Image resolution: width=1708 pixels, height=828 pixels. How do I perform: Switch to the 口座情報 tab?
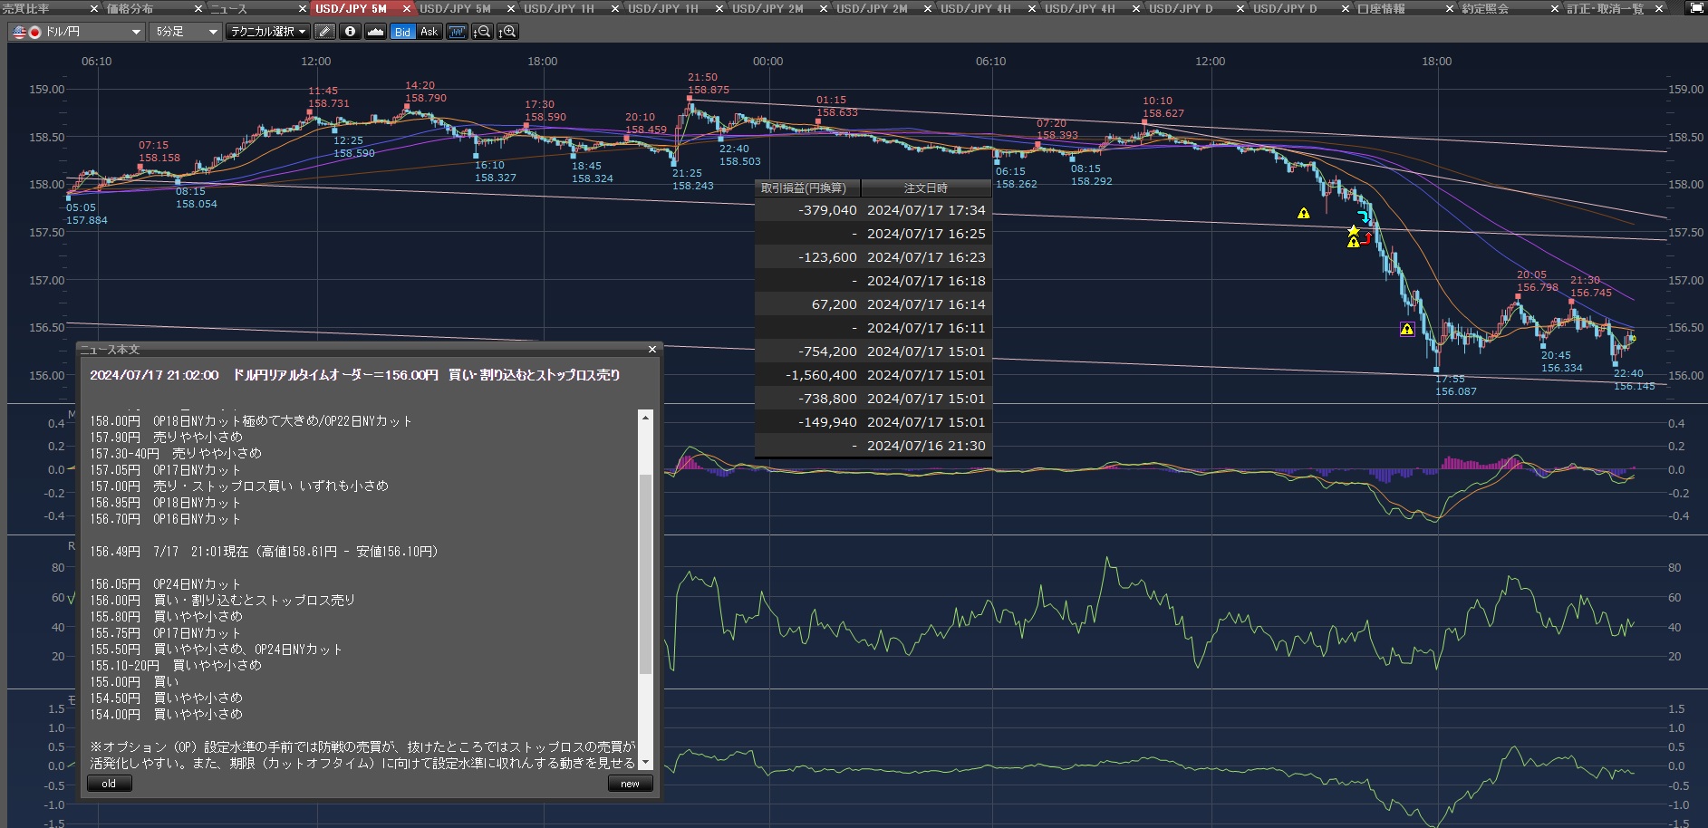[1381, 8]
